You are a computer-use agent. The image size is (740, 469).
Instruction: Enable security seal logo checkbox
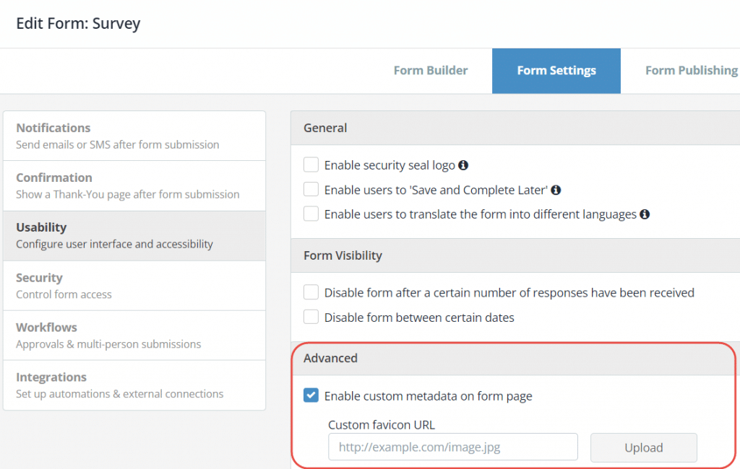tap(311, 165)
